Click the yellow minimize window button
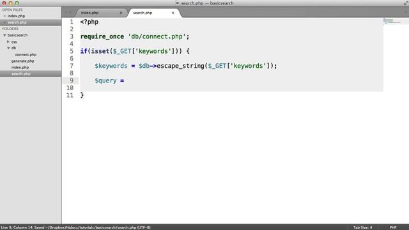This screenshot has width=409, height=230. pos(10,3)
